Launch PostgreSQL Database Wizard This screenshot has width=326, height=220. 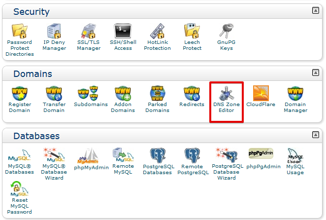point(227,164)
